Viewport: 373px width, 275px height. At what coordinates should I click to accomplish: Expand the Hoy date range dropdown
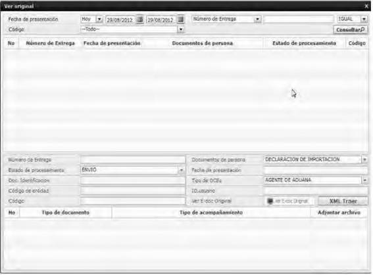[99, 19]
